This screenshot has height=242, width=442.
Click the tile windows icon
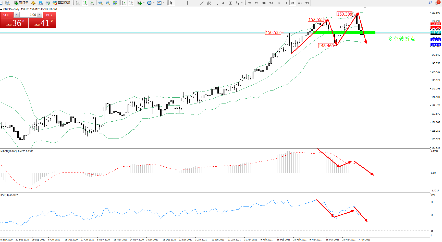[x=115, y=3]
